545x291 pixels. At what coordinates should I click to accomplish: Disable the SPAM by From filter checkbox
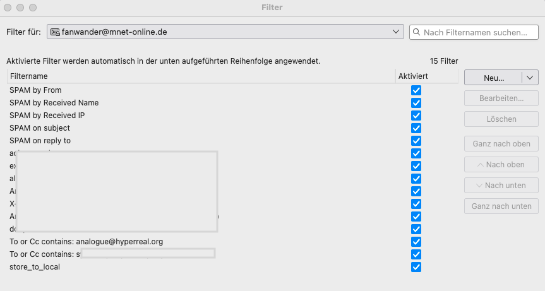click(416, 90)
